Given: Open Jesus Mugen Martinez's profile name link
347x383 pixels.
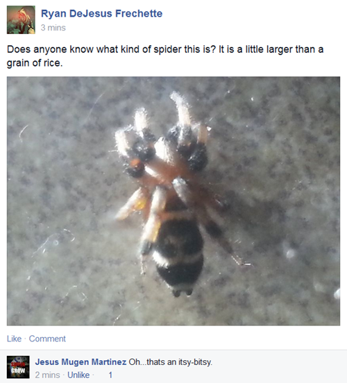Looking at the screenshot, I should [81, 362].
